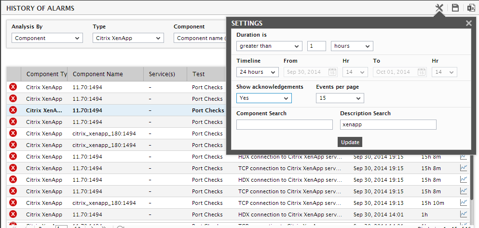Image resolution: width=479 pixels, height=228 pixels.
Task: Open the From Hr dropdown
Action: pos(355,72)
